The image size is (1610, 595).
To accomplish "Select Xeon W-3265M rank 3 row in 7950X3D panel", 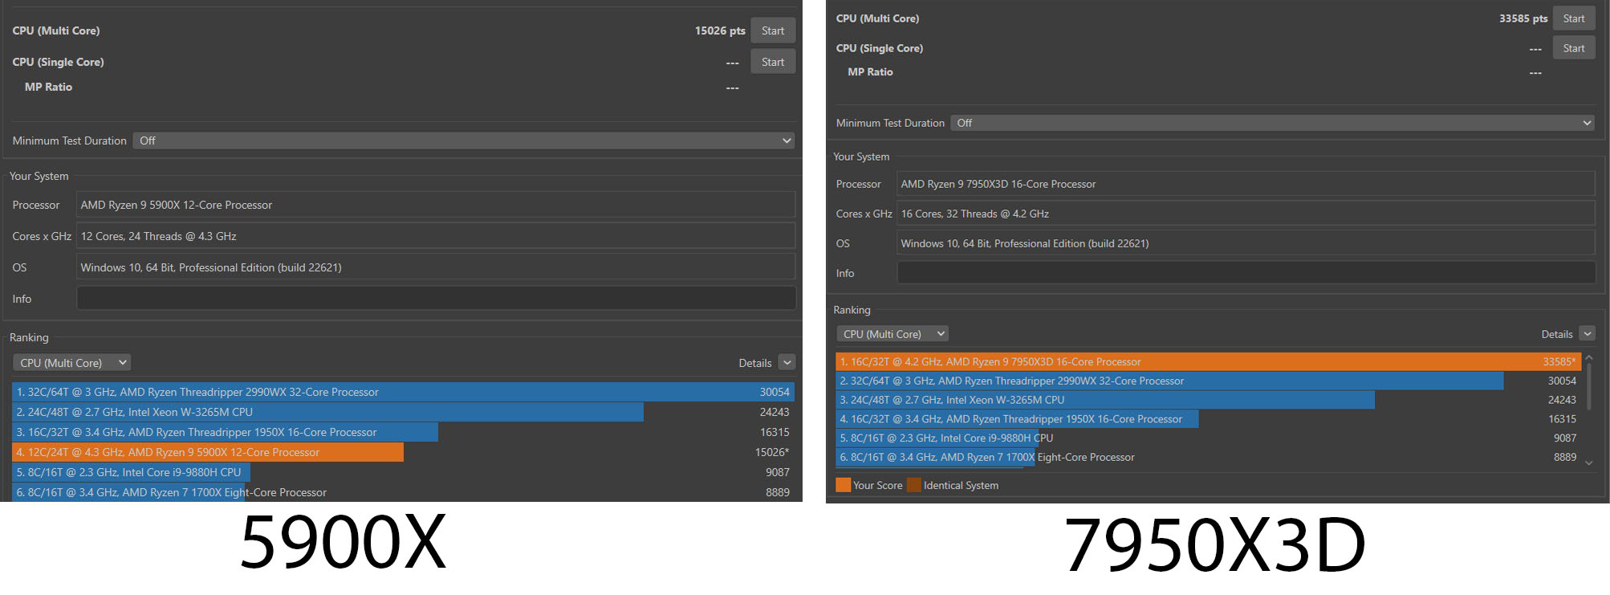I will pos(1208,400).
